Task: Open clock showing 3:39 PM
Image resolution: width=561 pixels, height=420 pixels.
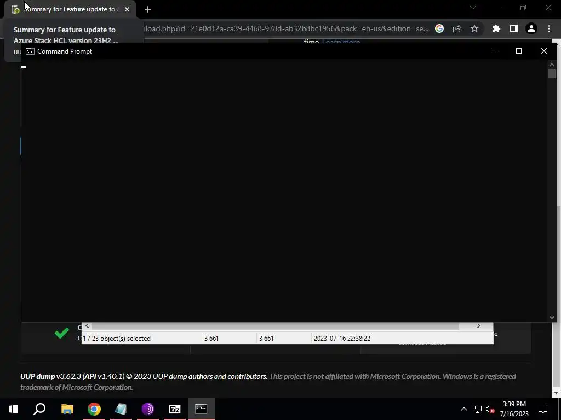Action: pos(514,409)
